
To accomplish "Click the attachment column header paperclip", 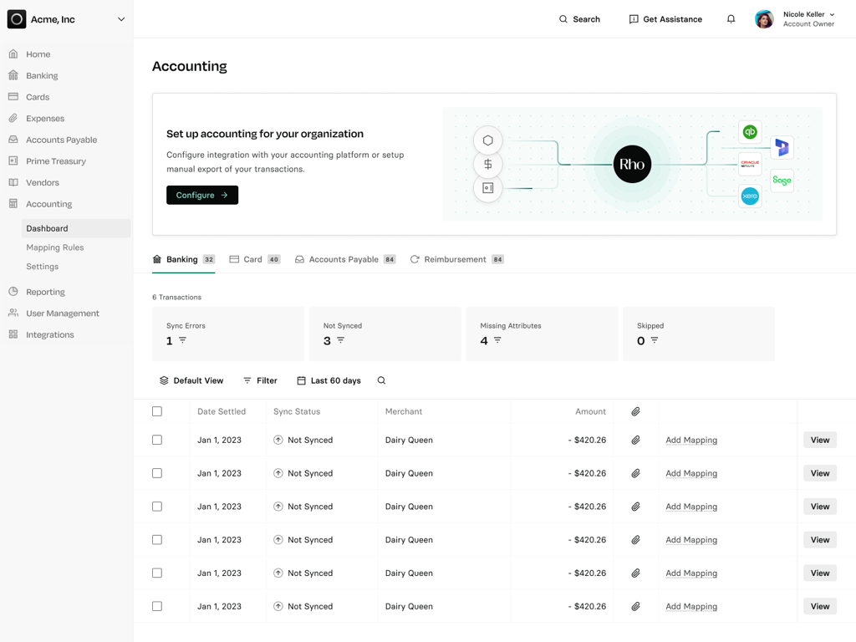I will point(636,411).
